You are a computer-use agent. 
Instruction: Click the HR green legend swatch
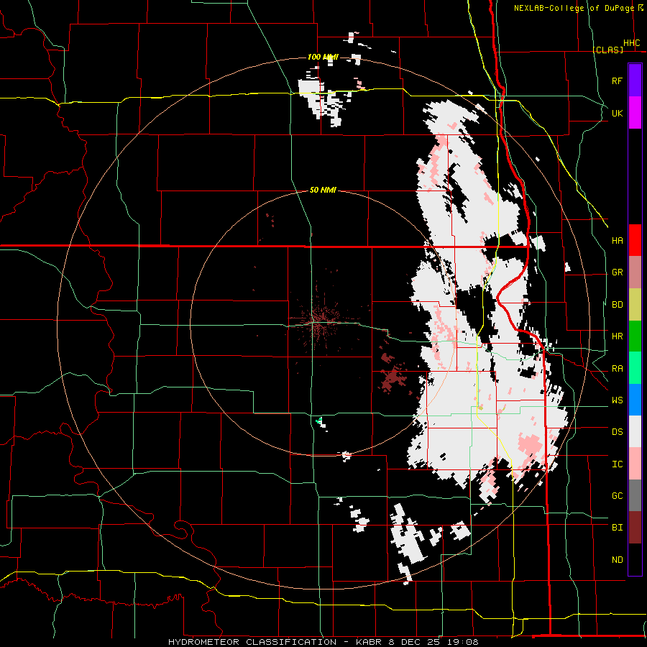coord(635,336)
